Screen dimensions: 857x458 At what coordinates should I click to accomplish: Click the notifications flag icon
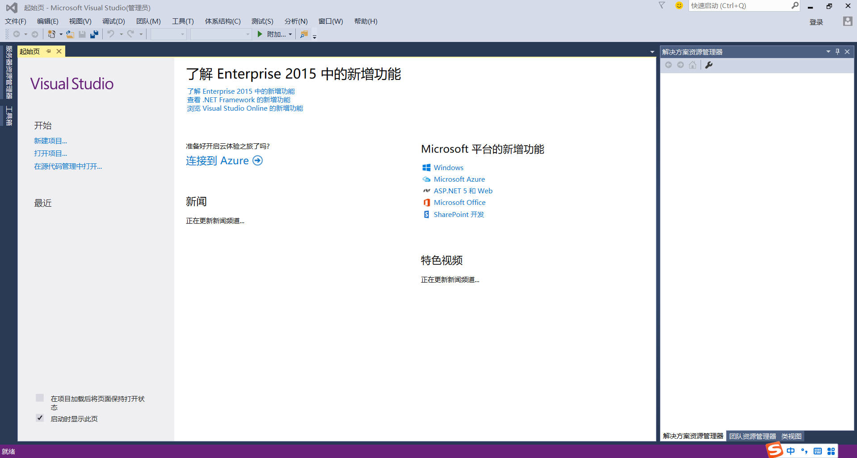tap(662, 5)
